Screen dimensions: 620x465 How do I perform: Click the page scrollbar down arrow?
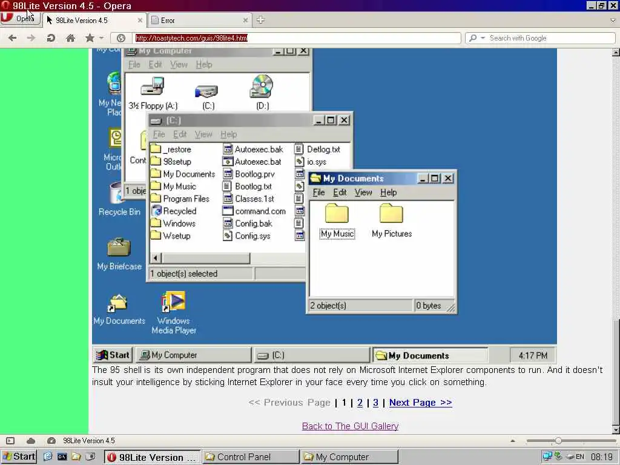coord(616,430)
